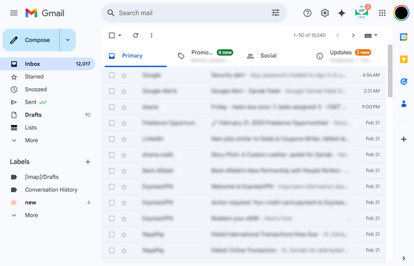Get add-ons plus icon
This screenshot has height=266, width=414.
point(404,139)
